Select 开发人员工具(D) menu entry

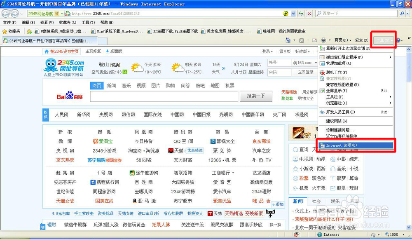(x=356, y=112)
